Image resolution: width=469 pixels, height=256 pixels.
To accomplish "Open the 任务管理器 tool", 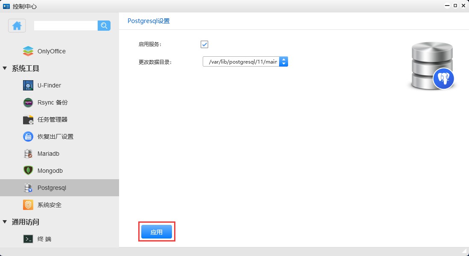I will click(28, 119).
